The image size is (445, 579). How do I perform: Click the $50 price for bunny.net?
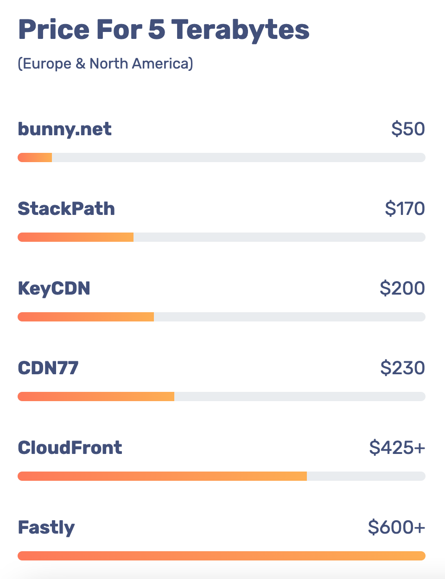coord(408,129)
